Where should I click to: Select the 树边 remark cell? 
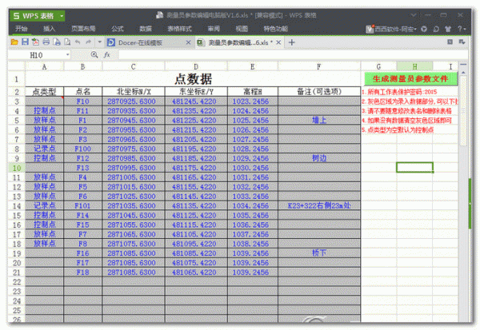click(x=319, y=158)
